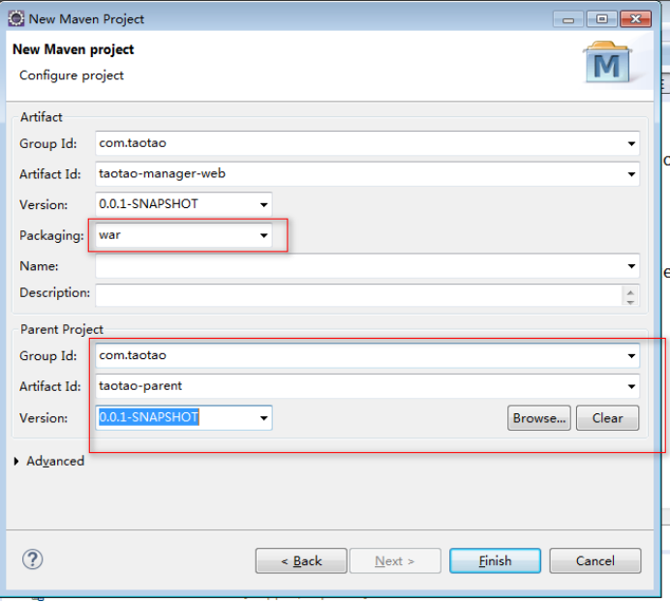Open the Name field dropdown arrow
This screenshot has width=670, height=602.
point(631,266)
